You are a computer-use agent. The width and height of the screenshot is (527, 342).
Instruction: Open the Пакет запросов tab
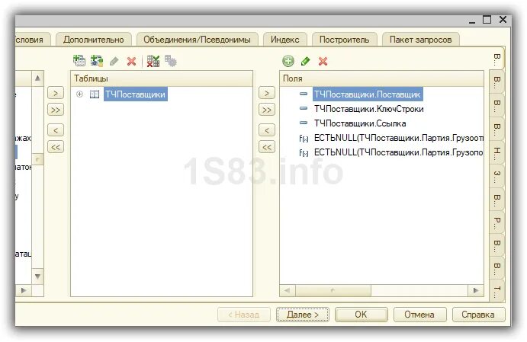point(421,40)
